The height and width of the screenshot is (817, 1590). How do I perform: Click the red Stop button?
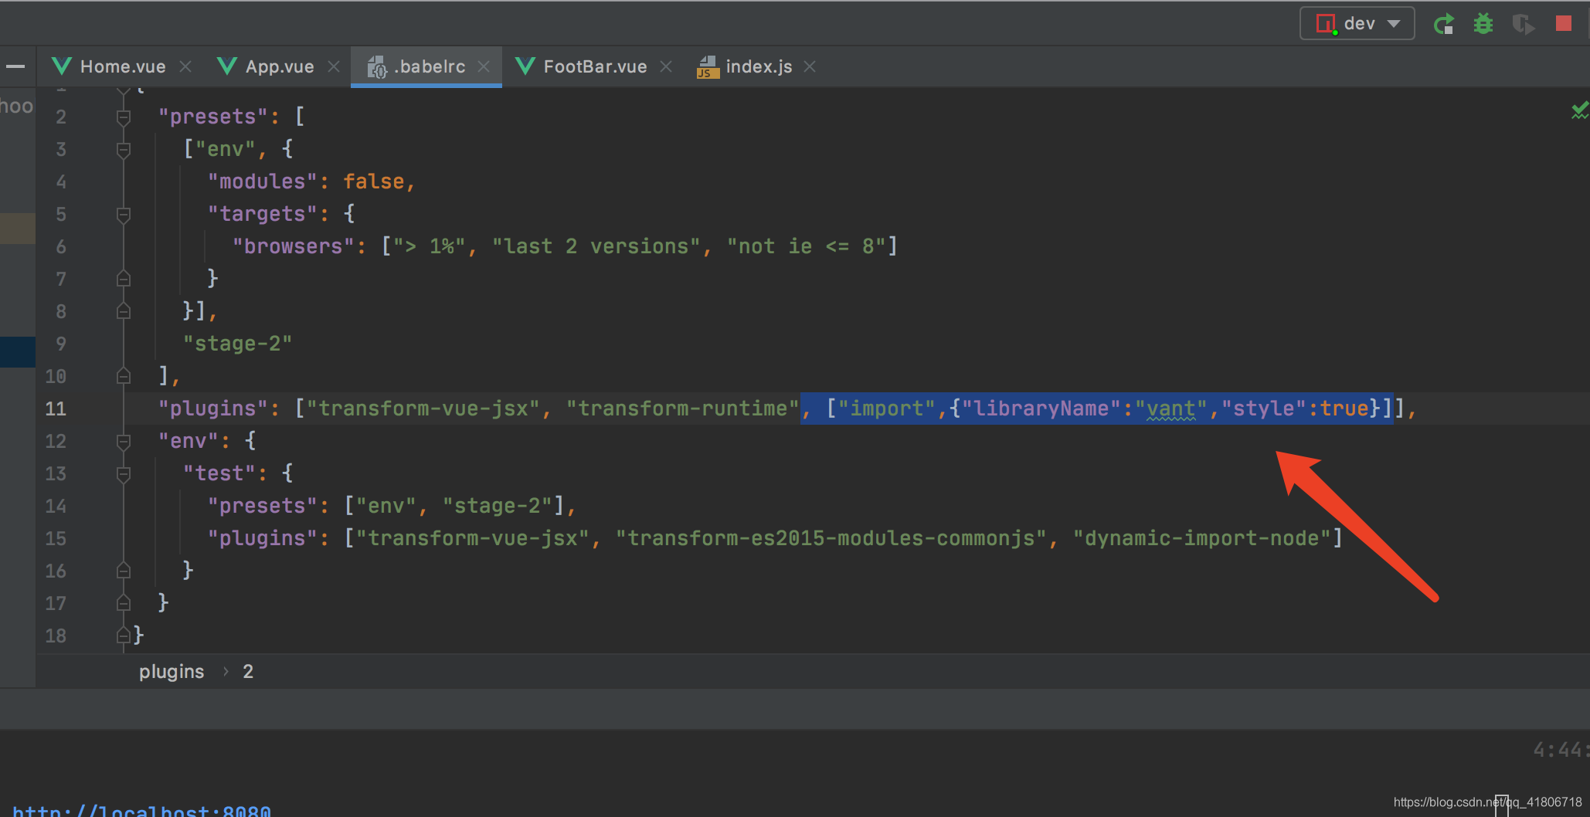[1564, 24]
